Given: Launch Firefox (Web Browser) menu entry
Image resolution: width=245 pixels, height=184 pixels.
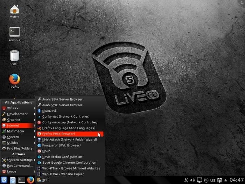Looking at the screenshot, I should coord(70,134).
